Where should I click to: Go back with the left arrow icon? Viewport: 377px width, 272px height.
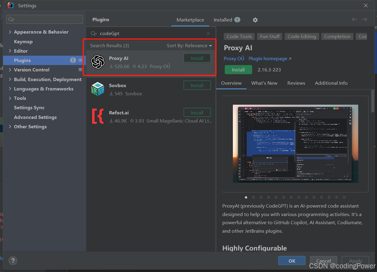tap(355, 19)
